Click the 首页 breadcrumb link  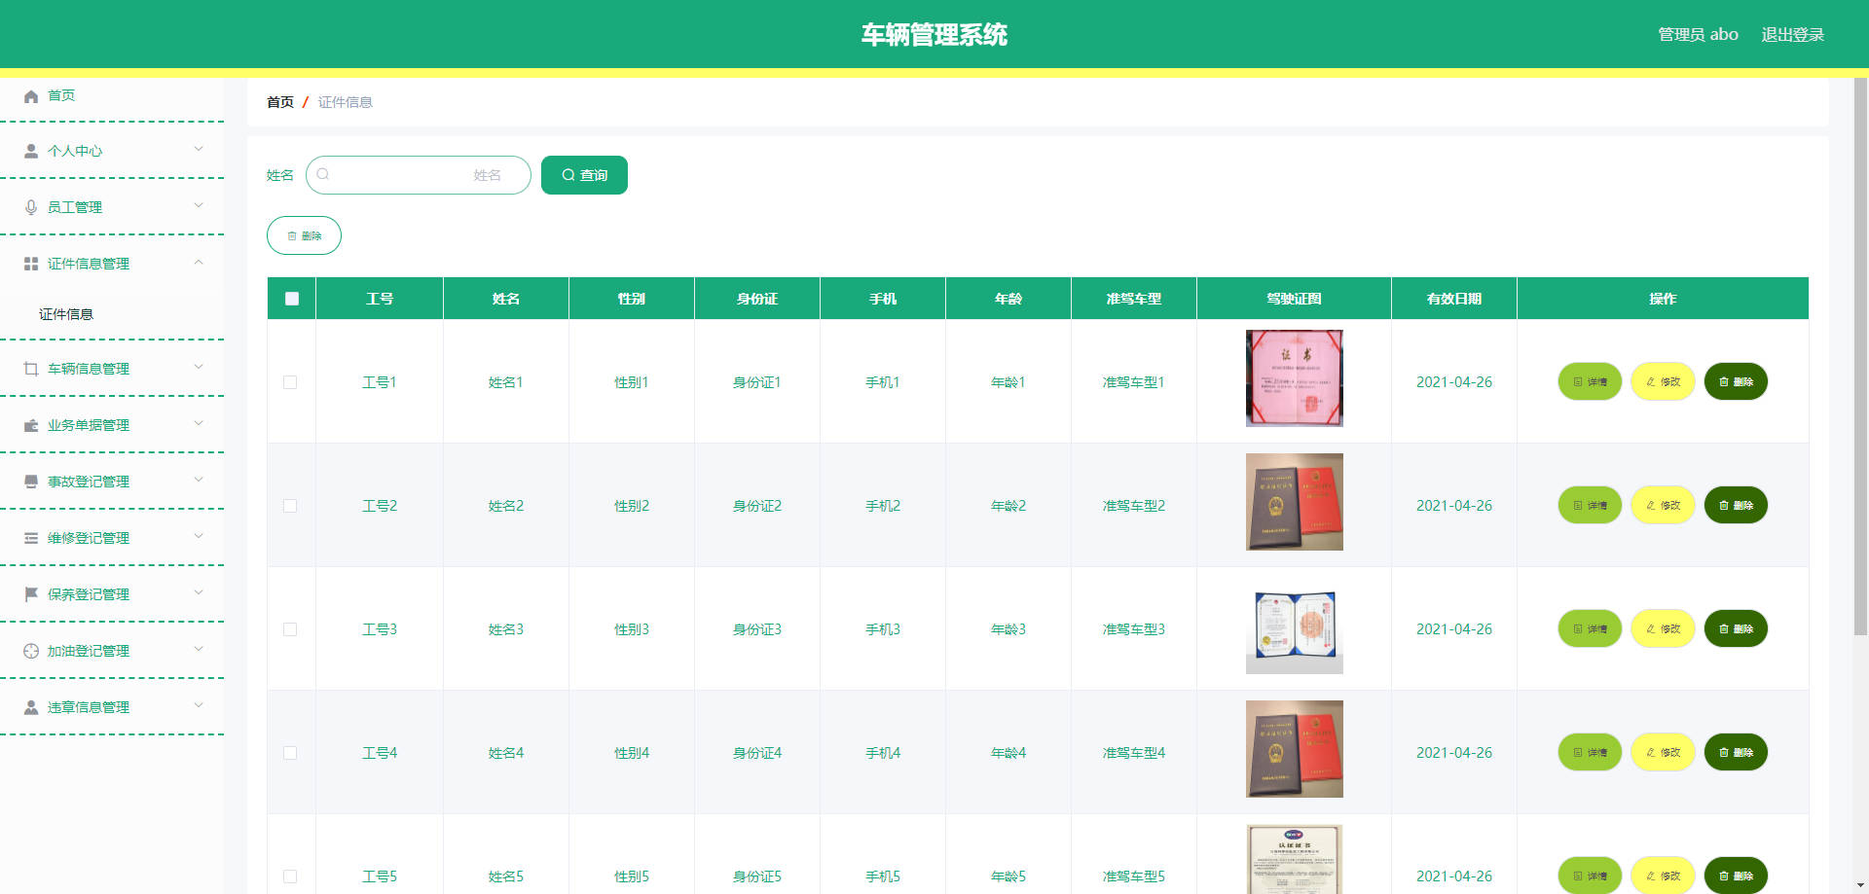click(x=280, y=102)
